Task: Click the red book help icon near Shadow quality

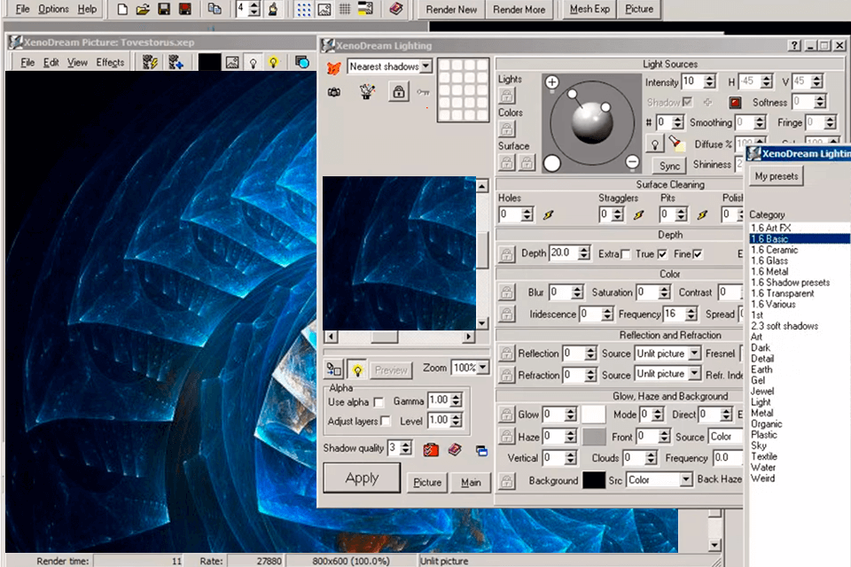Action: (454, 449)
